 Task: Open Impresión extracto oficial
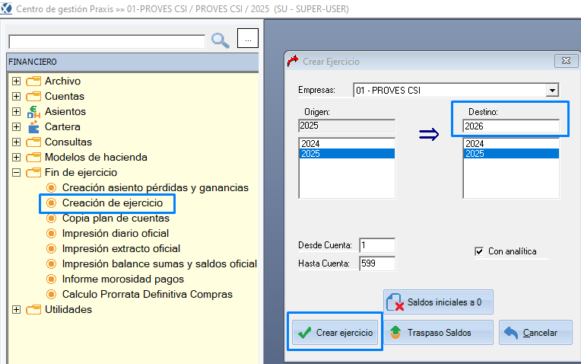point(121,248)
